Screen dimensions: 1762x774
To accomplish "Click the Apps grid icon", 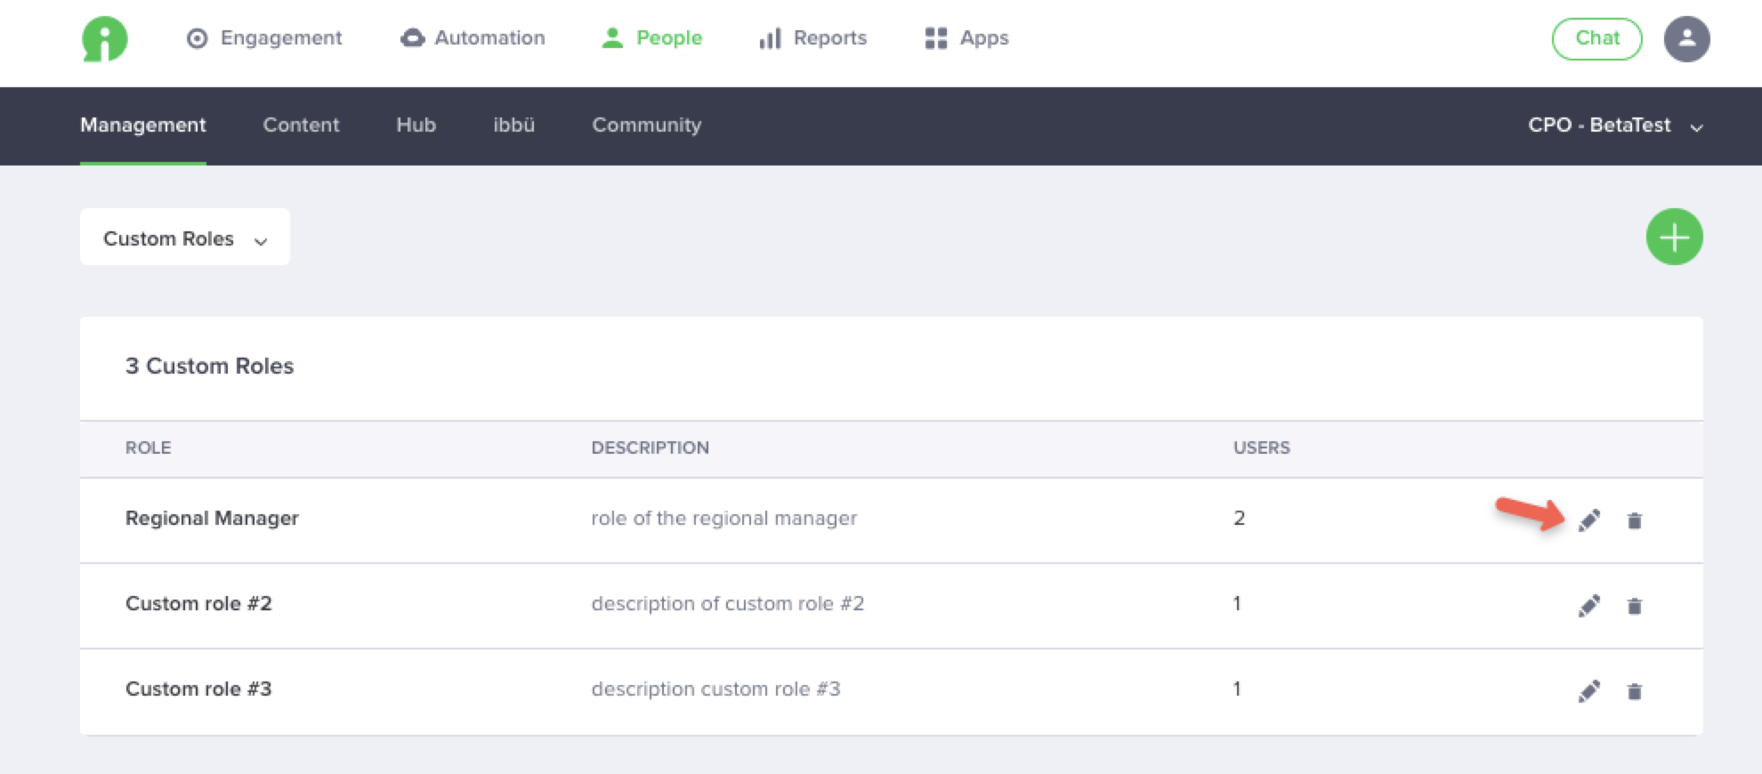I will (x=936, y=38).
